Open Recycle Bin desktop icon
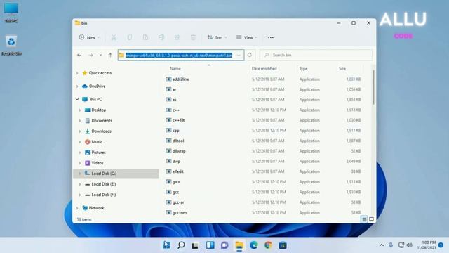The image size is (449, 253). (x=11, y=45)
